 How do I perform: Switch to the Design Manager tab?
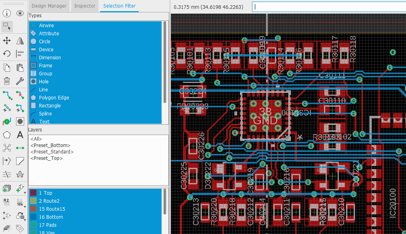(x=49, y=6)
